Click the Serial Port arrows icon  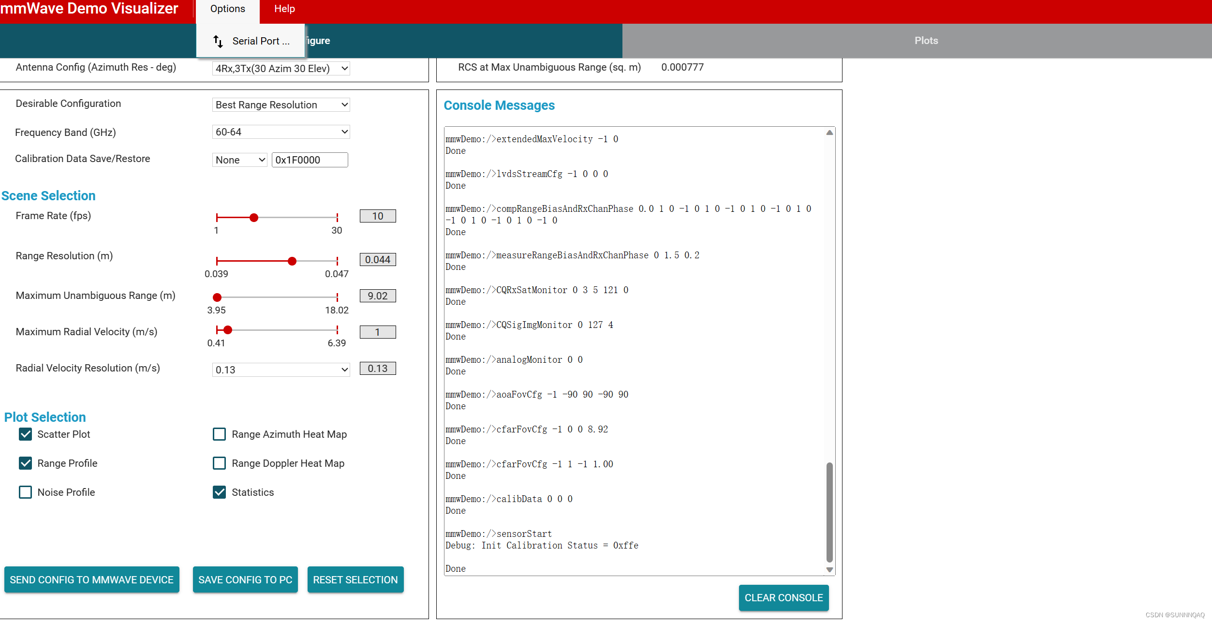coord(218,41)
